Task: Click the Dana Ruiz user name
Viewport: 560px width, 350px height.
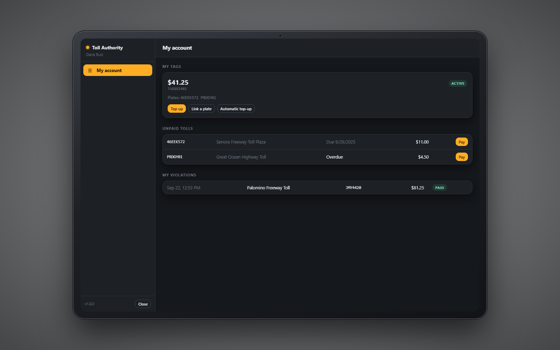Action: (94, 55)
